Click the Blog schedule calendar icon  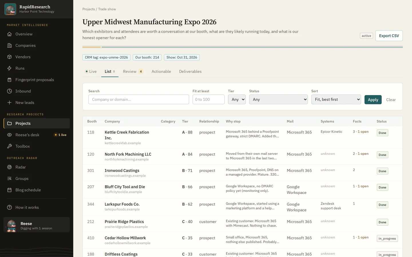point(9,190)
